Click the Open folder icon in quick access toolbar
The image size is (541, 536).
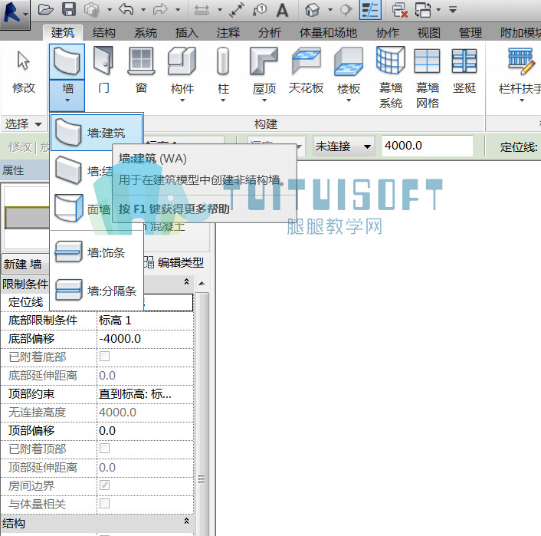point(45,9)
